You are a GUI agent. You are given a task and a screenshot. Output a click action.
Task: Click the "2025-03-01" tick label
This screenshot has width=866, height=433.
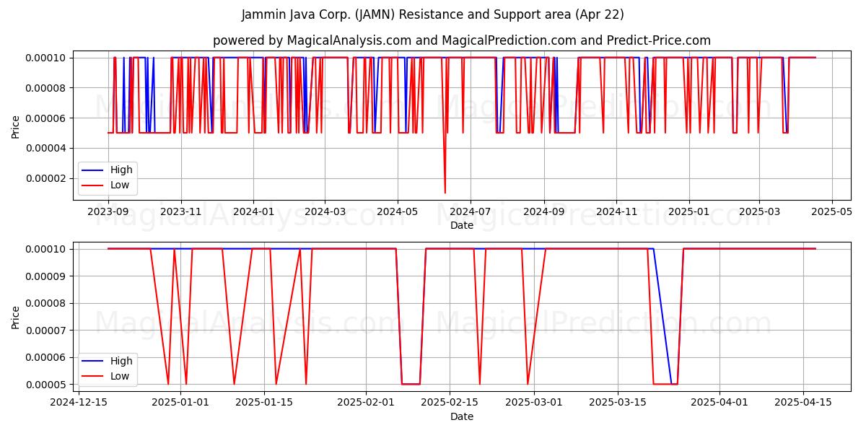coord(533,403)
